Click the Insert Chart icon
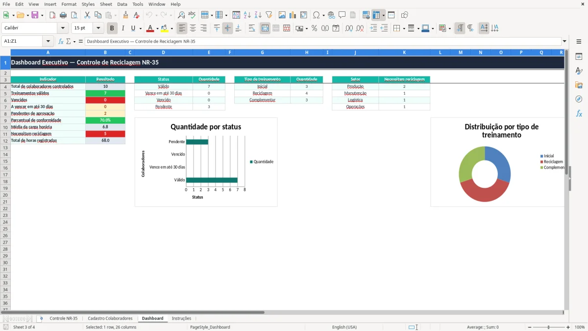Image resolution: width=588 pixels, height=331 pixels. point(293,15)
